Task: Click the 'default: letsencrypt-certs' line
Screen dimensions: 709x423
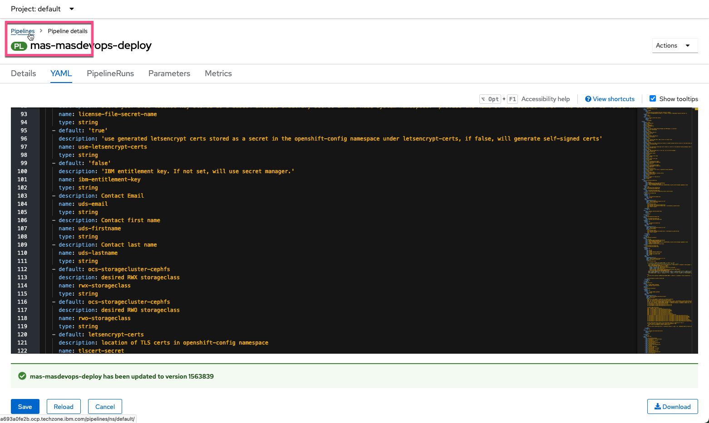Action: point(101,335)
